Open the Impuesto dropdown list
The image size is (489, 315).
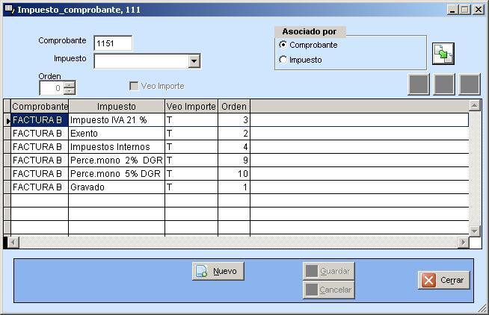pyautogui.click(x=194, y=61)
